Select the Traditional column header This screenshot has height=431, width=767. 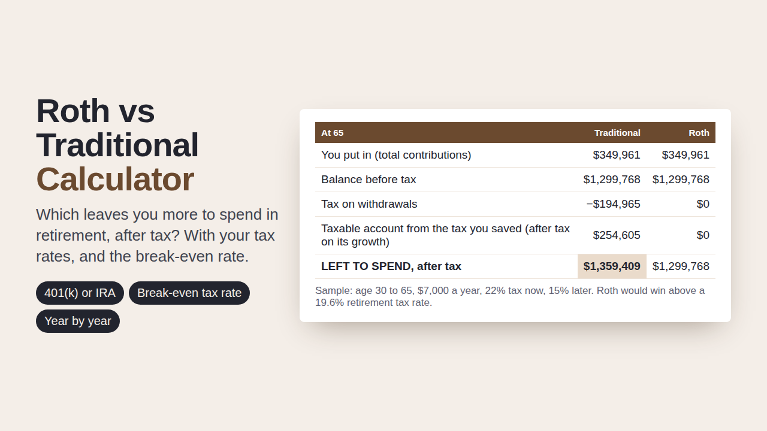tap(617, 133)
